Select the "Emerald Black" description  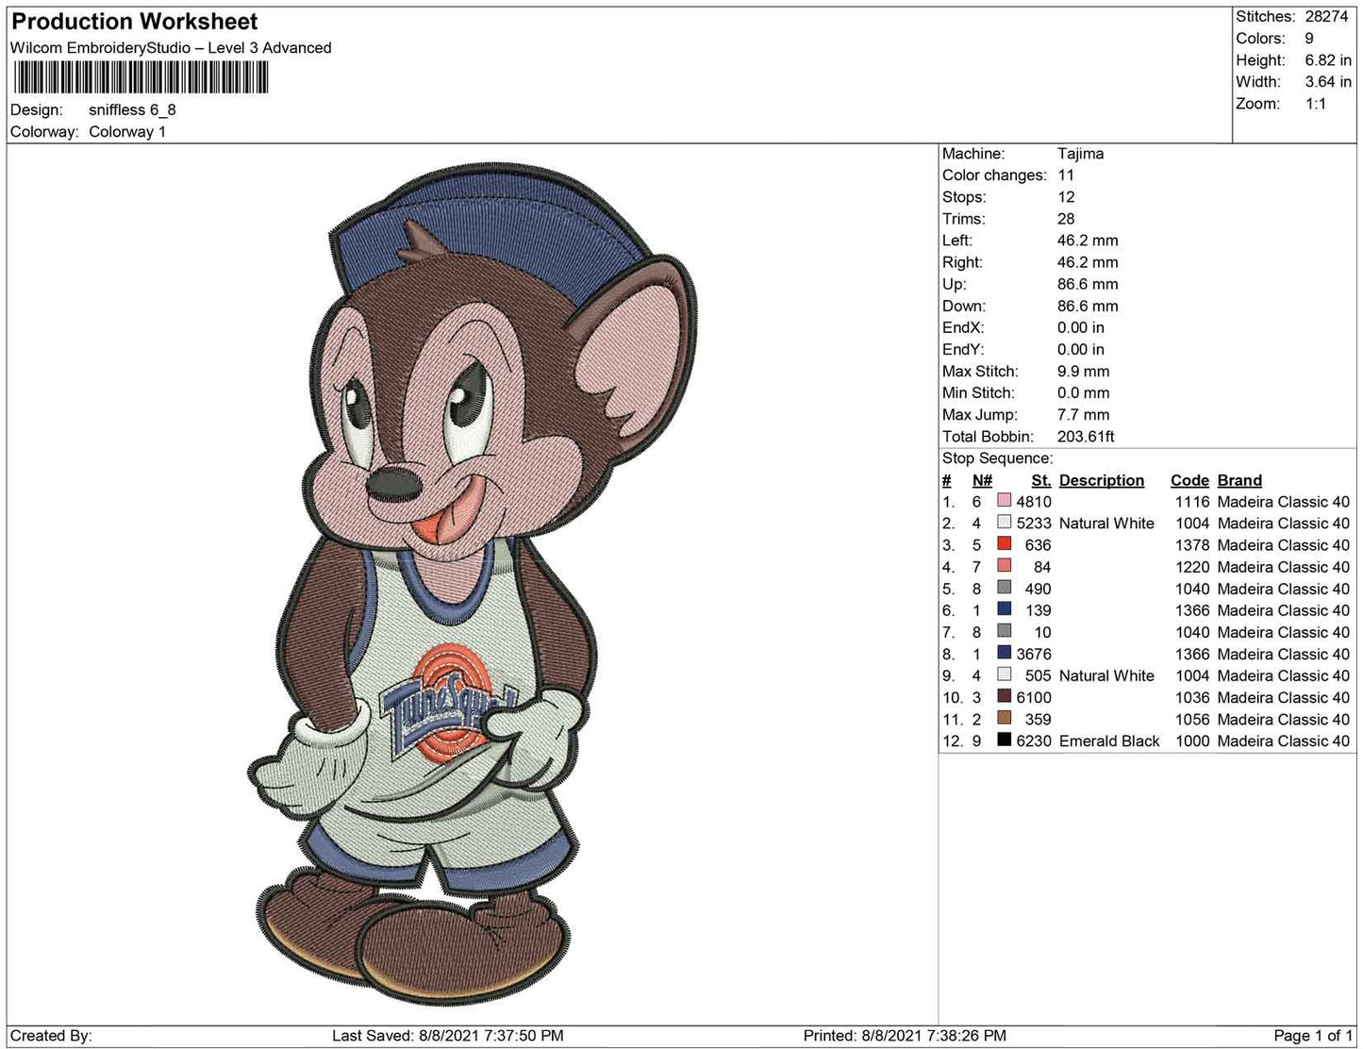tap(1109, 741)
